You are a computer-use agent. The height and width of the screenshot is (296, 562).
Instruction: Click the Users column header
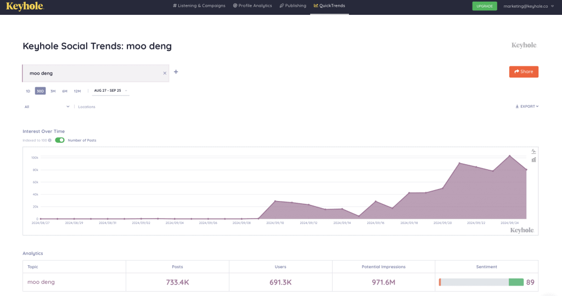point(280,267)
